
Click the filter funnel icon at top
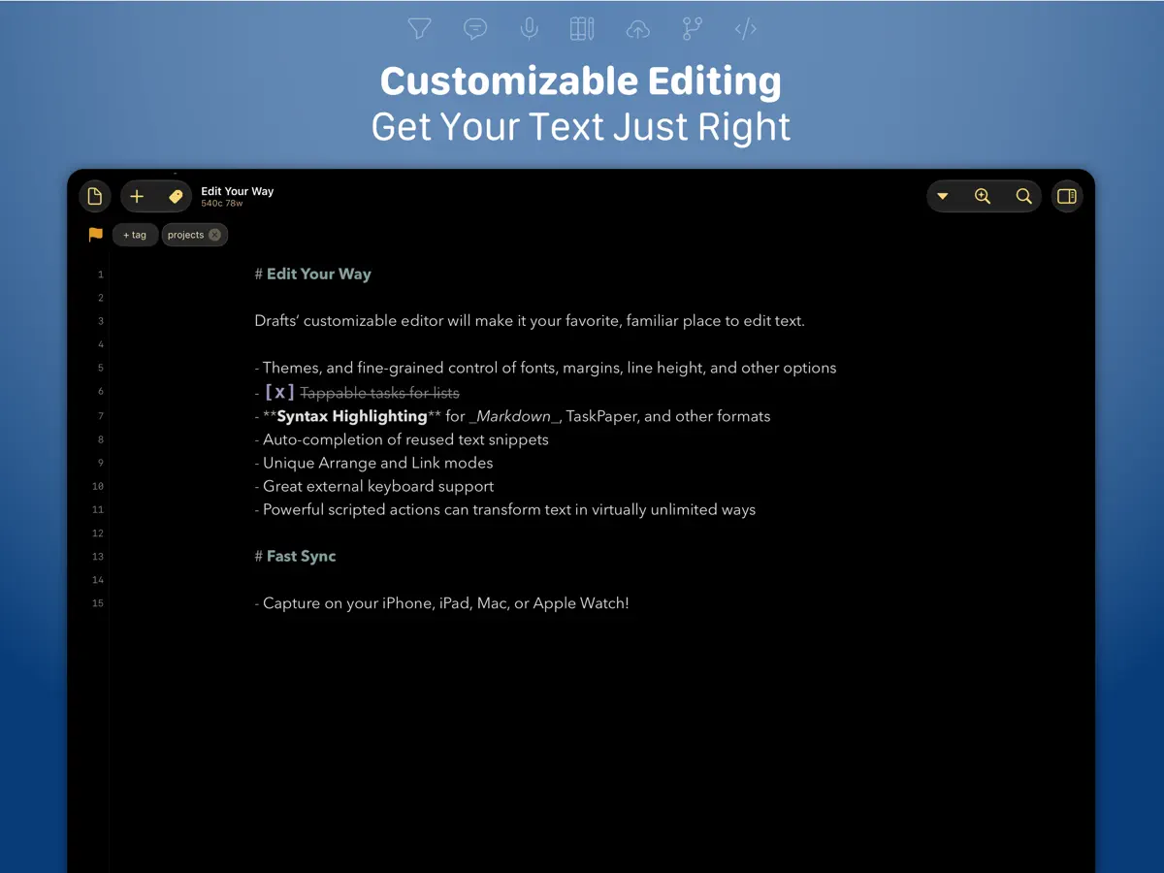(419, 29)
